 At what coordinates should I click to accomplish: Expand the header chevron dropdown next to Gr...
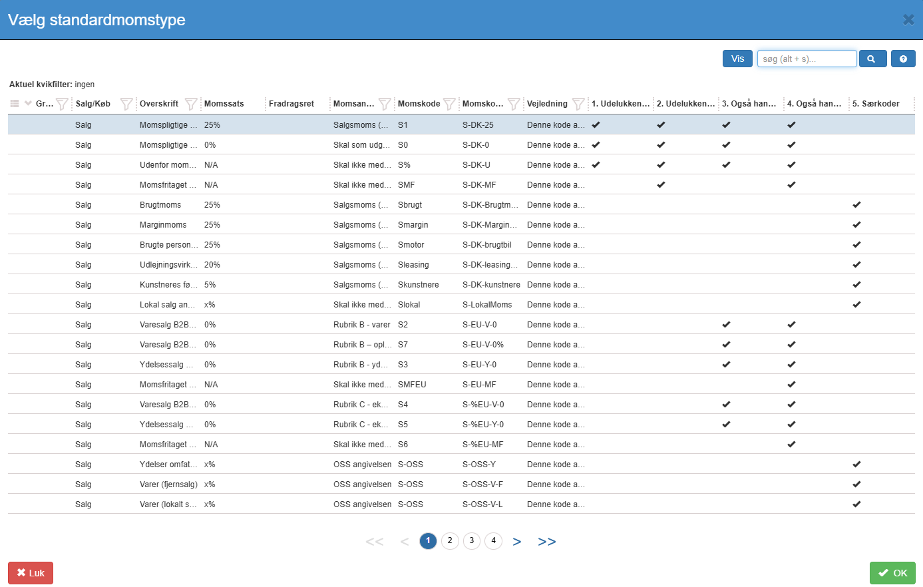tap(28, 103)
